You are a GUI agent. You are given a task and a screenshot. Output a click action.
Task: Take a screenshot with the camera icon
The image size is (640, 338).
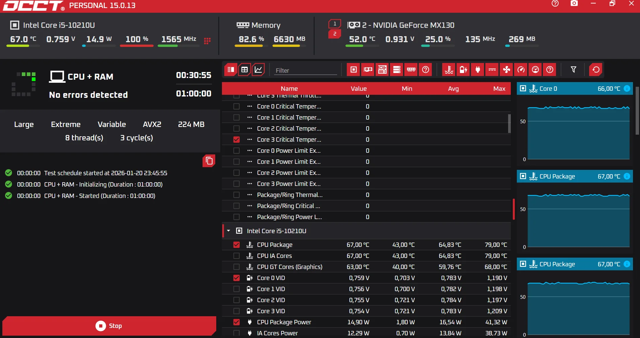point(574,4)
